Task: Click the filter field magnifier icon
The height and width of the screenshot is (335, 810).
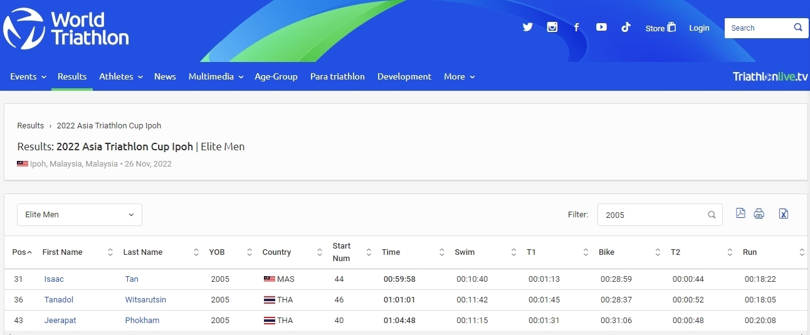Action: tap(712, 215)
